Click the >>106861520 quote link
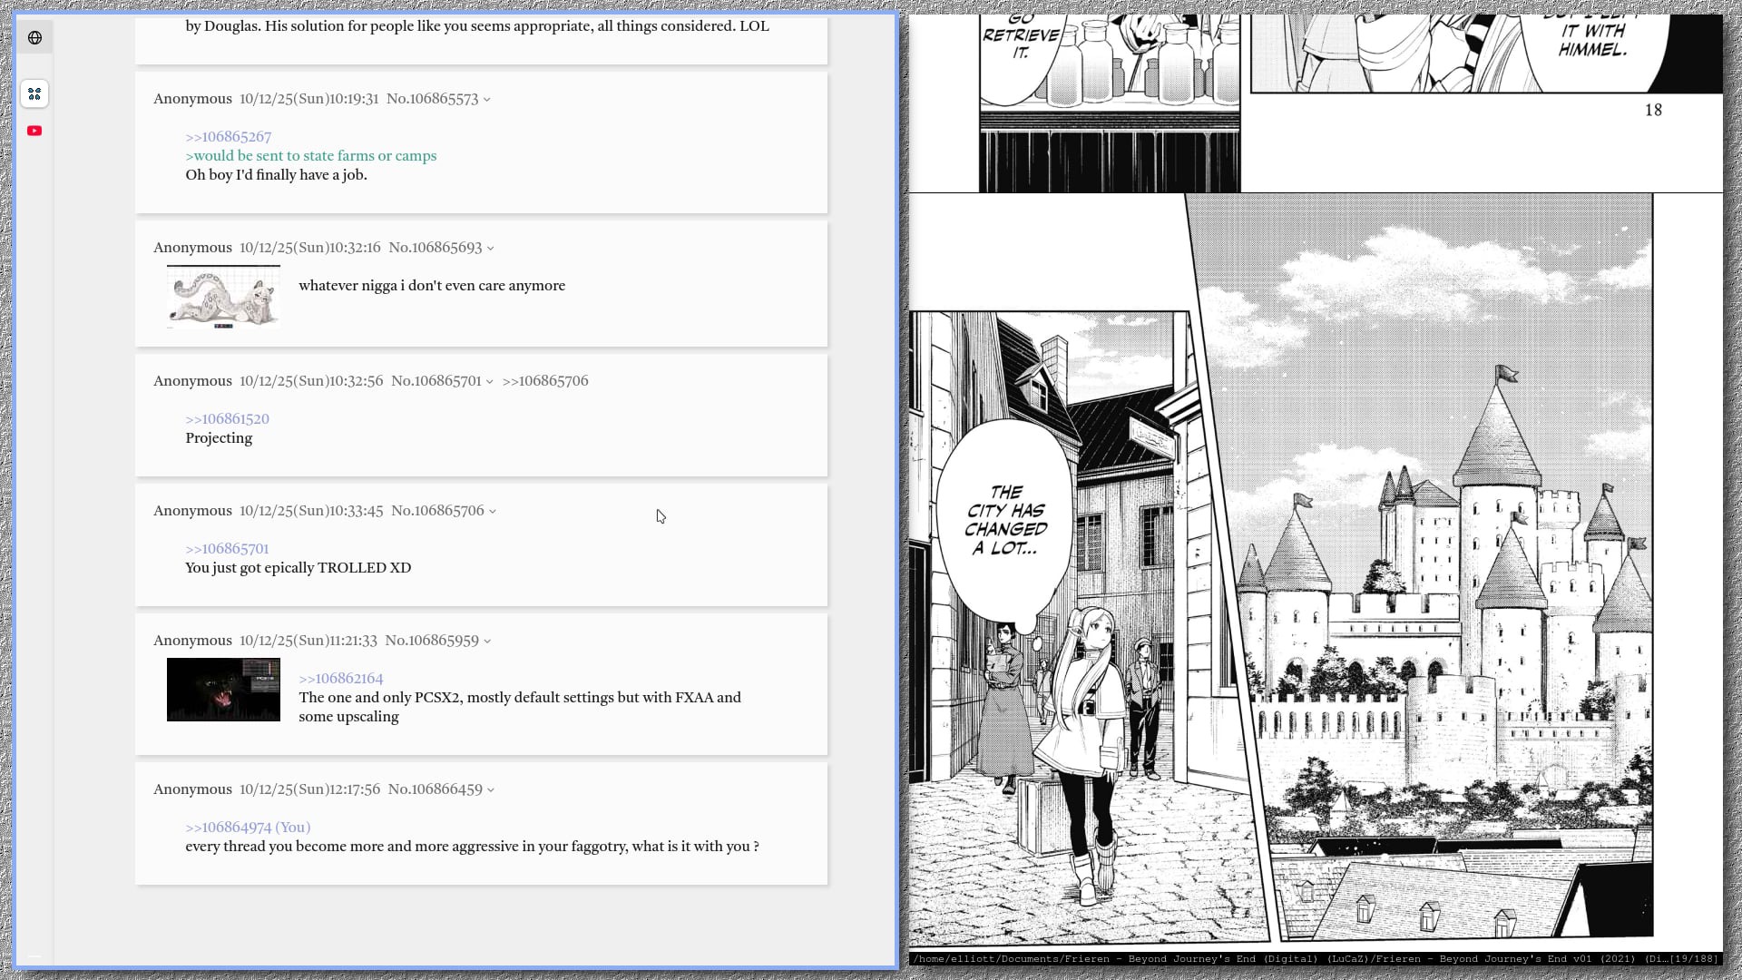 coord(227,419)
